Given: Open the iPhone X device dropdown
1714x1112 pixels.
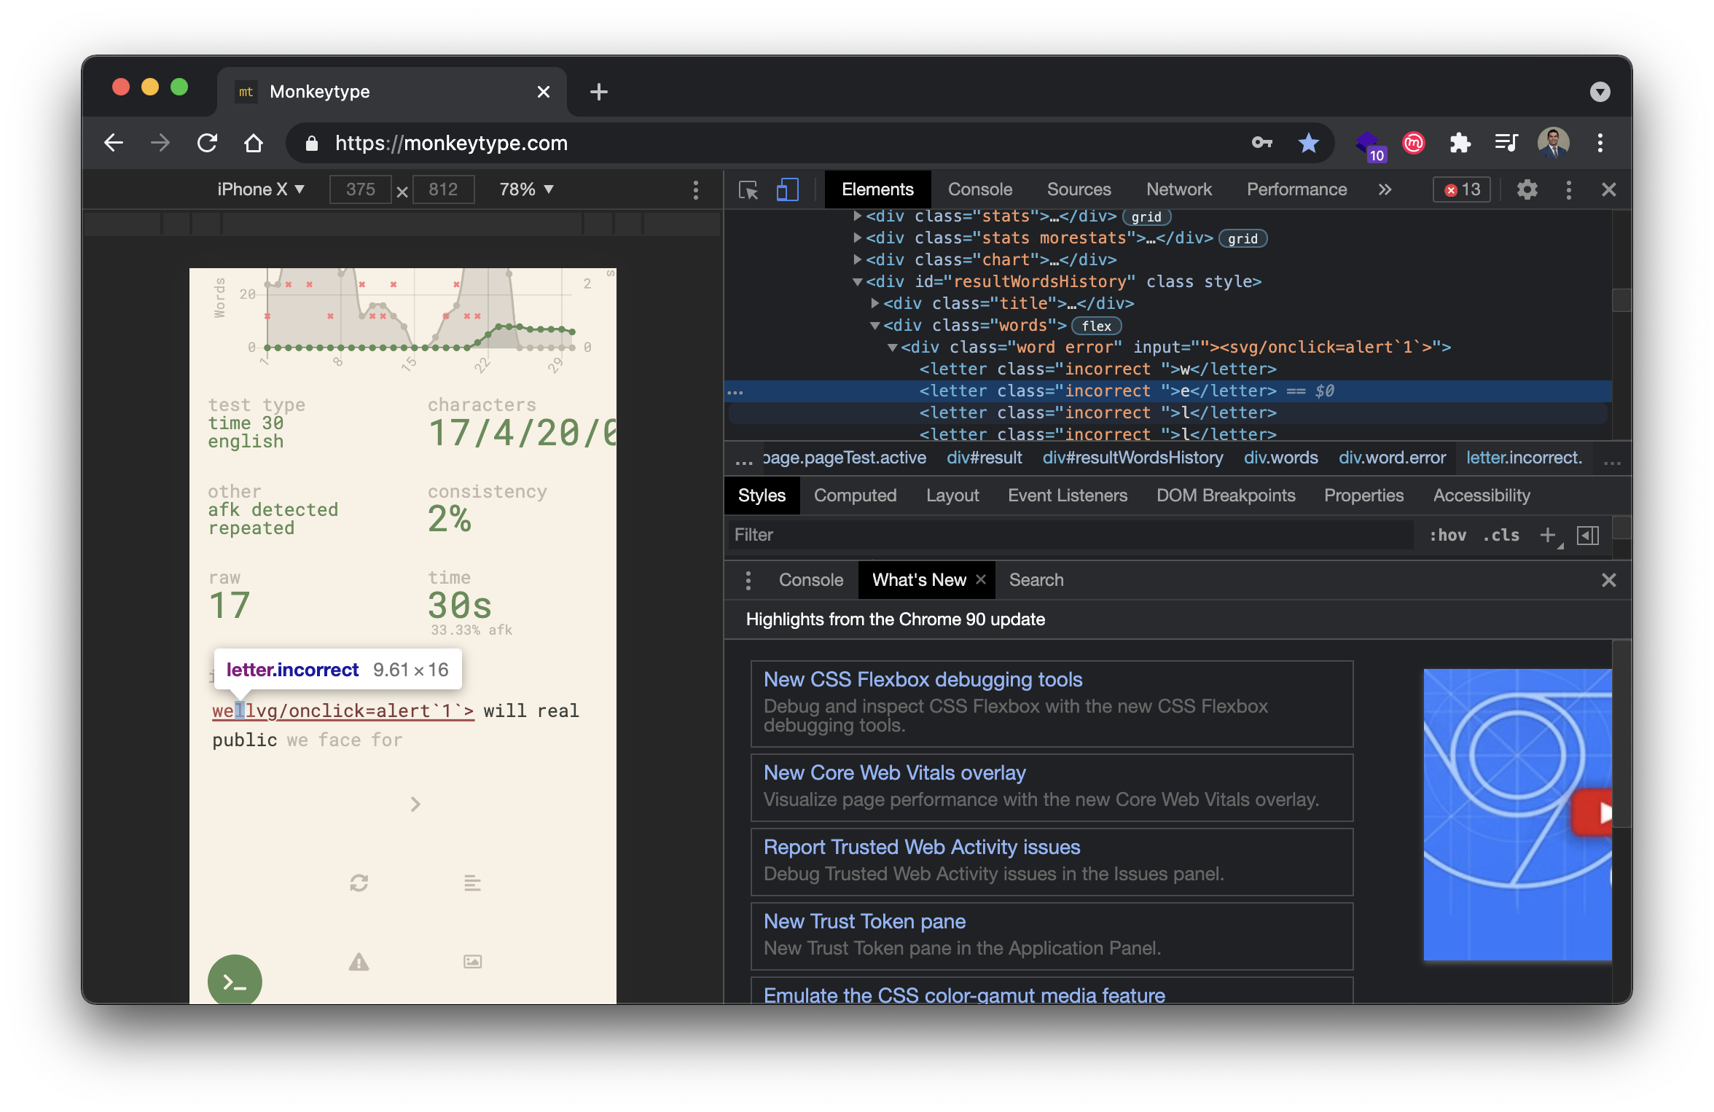Looking at the screenshot, I should pos(260,189).
